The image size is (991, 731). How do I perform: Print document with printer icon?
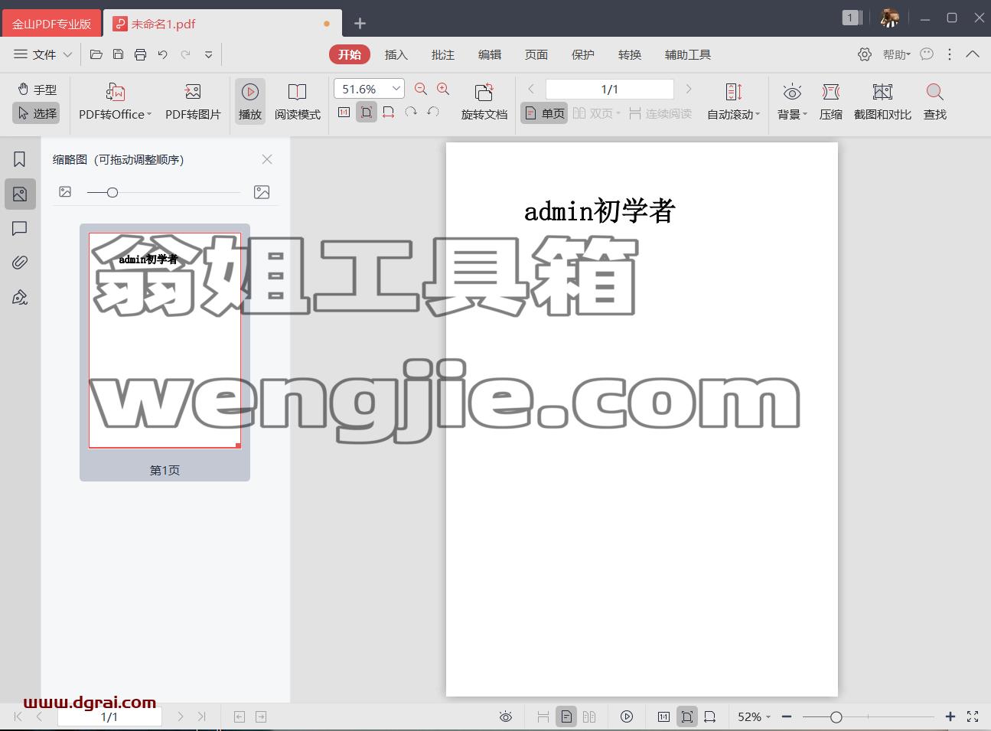point(140,54)
